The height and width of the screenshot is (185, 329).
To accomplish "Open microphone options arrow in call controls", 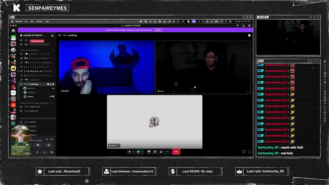I will 133,152.
